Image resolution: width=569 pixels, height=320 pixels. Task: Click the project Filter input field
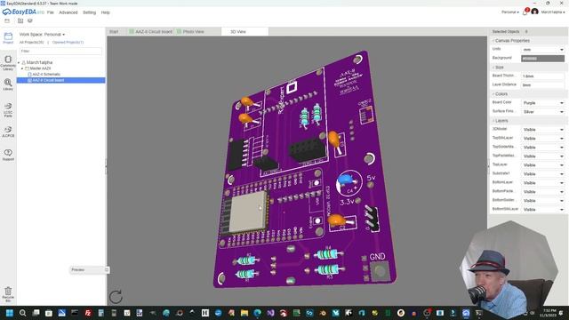coord(60,52)
